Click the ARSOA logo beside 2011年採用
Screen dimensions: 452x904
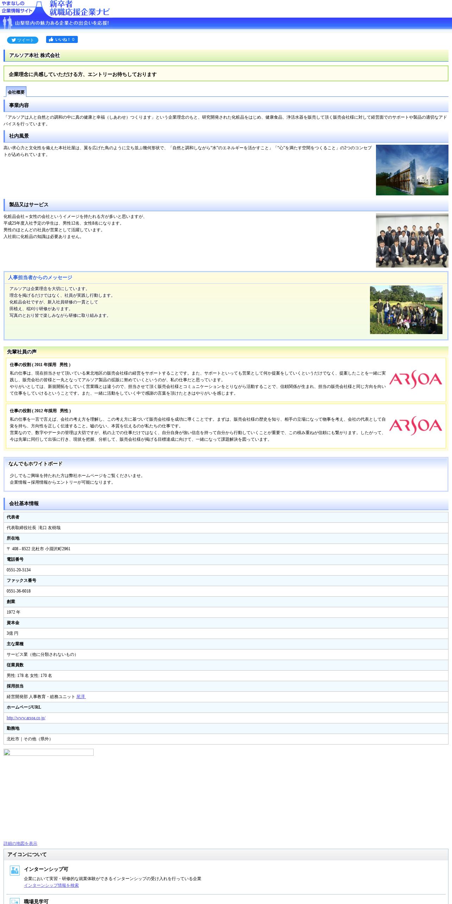416,379
